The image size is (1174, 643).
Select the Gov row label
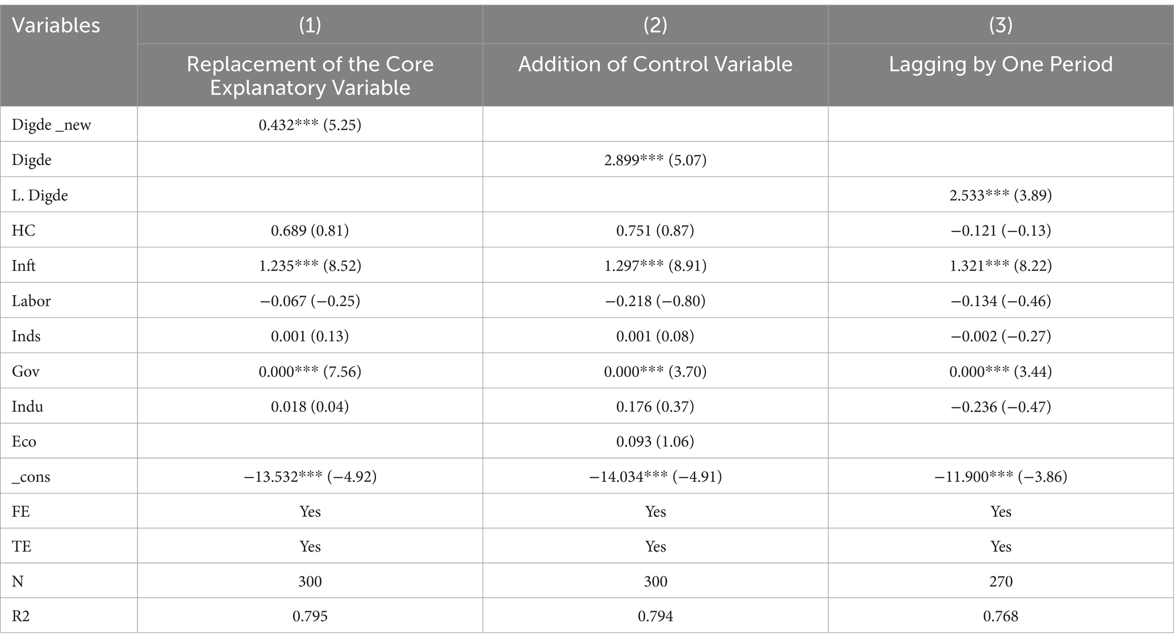26,371
